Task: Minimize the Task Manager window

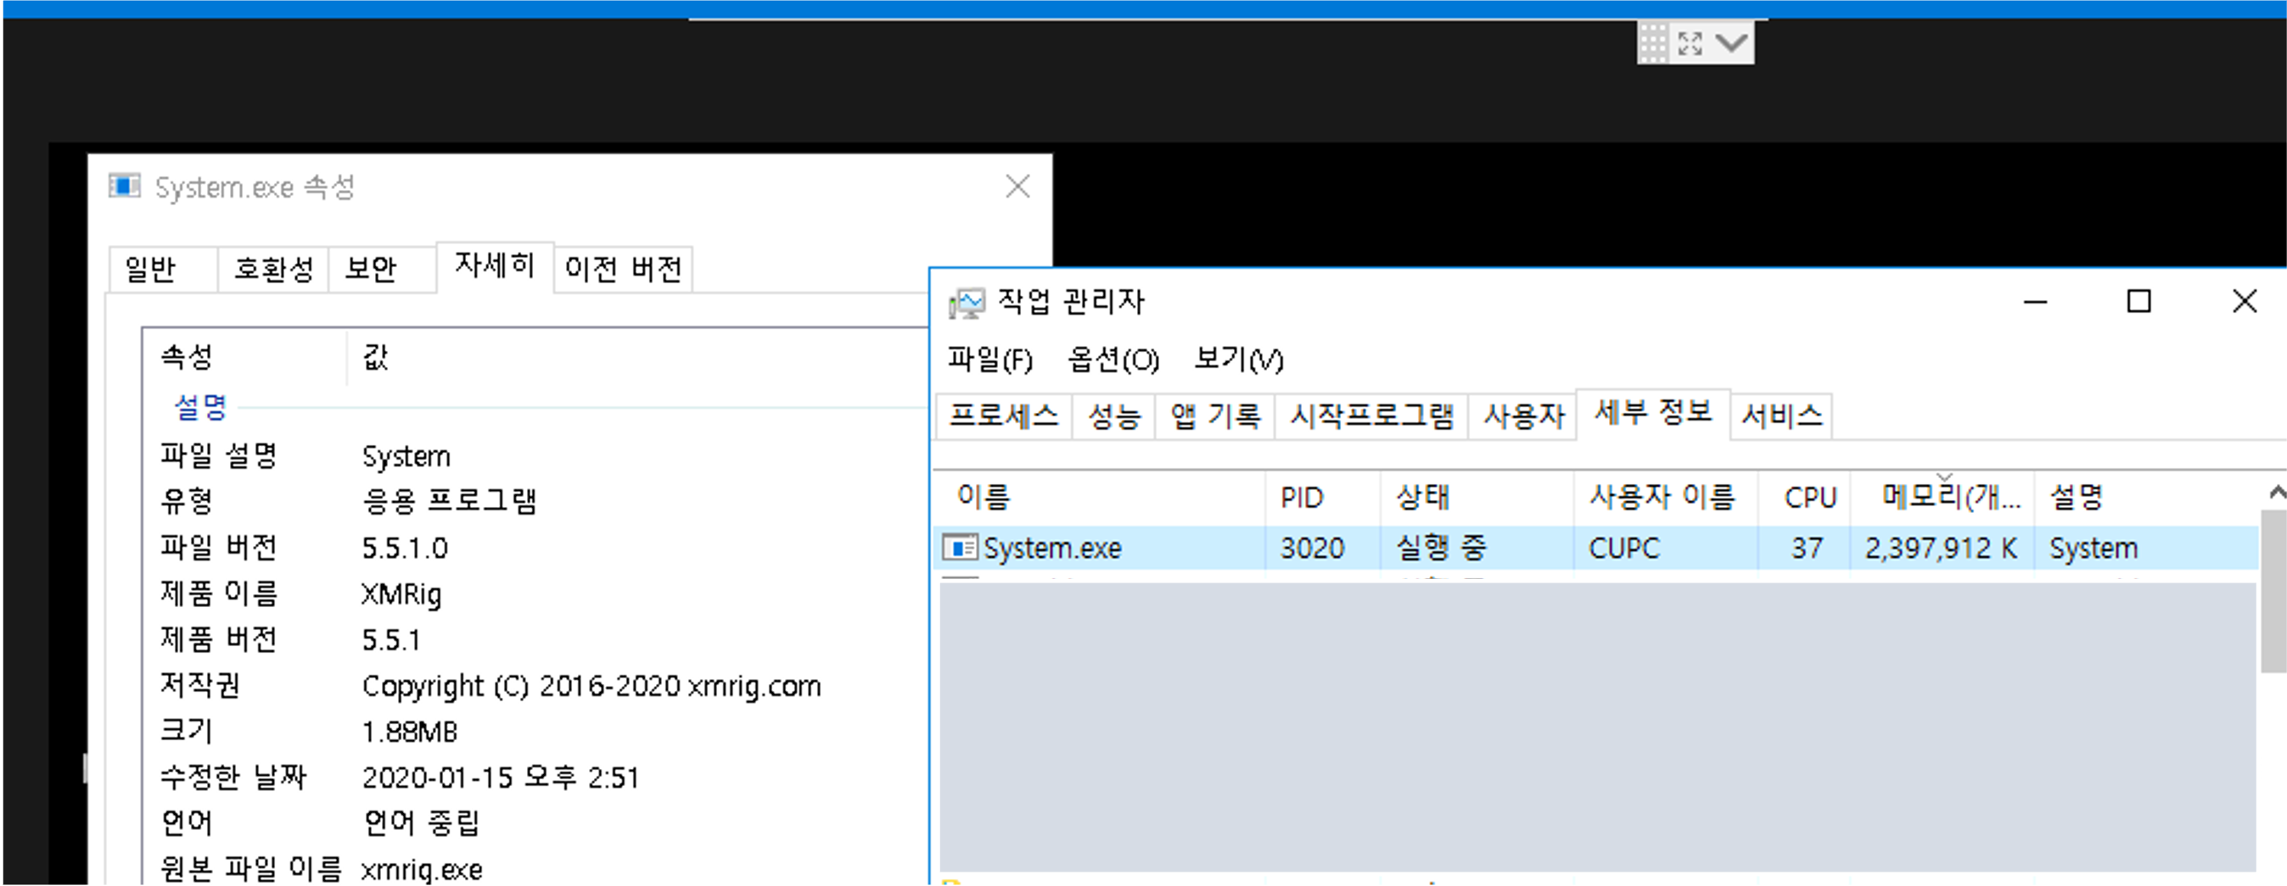Action: (2036, 303)
